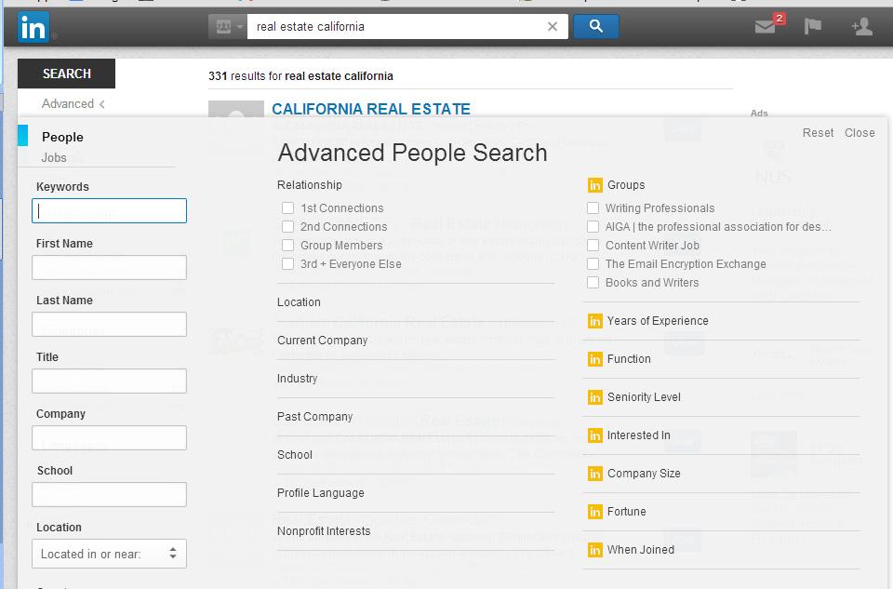The image size is (893, 589).
Task: Click the premium icon next to When Joined
Action: tap(594, 550)
